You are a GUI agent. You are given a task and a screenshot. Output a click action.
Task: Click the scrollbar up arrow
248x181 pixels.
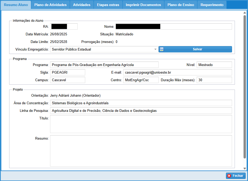[x=245, y=13]
